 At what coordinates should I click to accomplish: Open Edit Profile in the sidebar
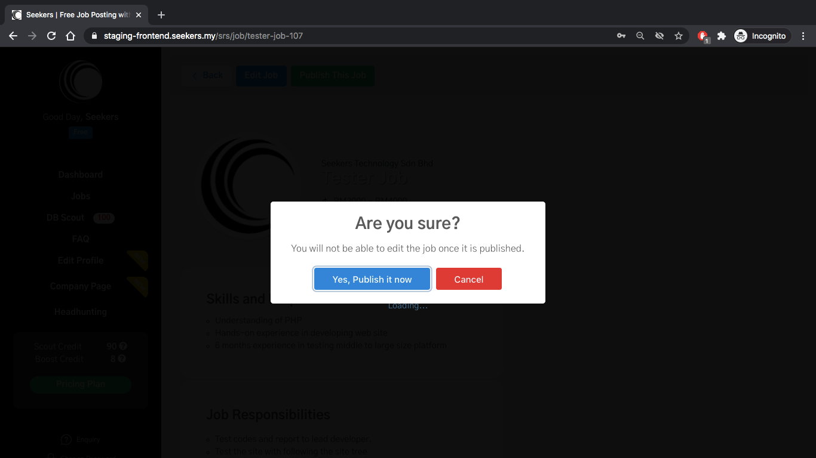pos(81,261)
